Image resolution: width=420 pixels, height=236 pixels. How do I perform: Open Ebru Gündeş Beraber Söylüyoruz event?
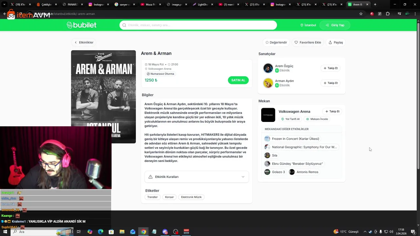(294, 164)
